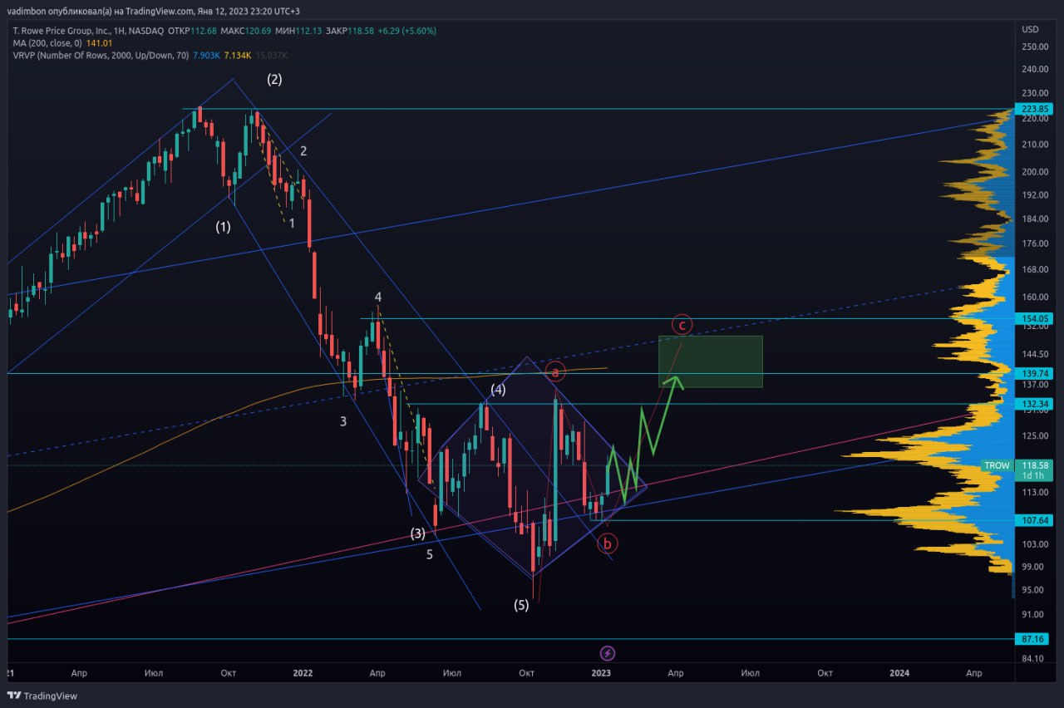Click the 200.00 price axis tick
Screen dimensions: 1064x708
coord(1034,172)
